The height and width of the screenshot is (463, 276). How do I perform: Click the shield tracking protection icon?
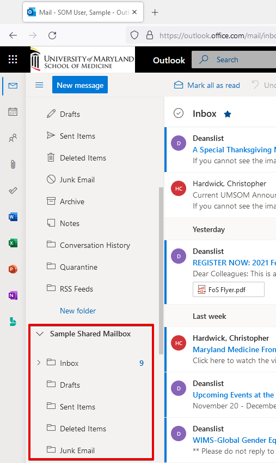[x=134, y=35]
